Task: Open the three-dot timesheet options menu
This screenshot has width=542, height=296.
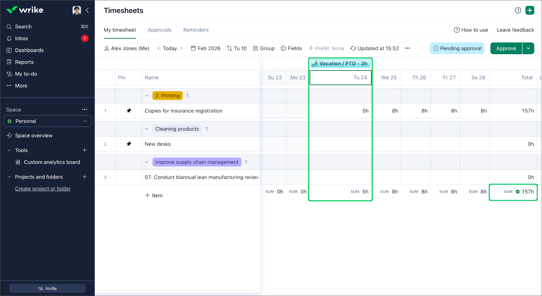Action: pos(407,48)
